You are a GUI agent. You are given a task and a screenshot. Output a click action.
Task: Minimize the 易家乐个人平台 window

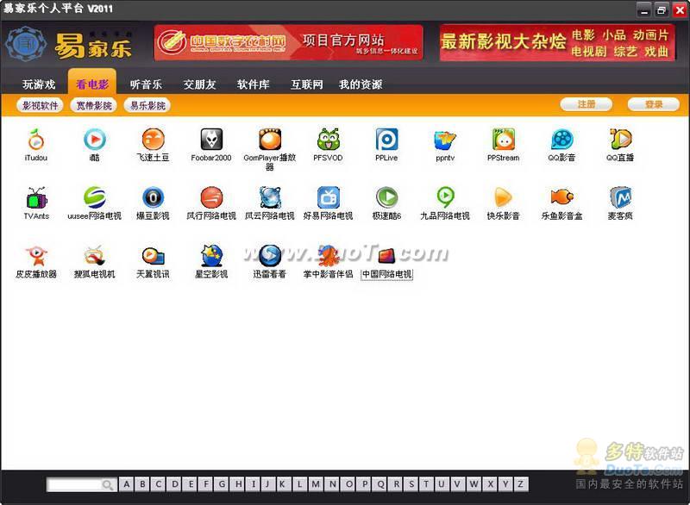(644, 10)
